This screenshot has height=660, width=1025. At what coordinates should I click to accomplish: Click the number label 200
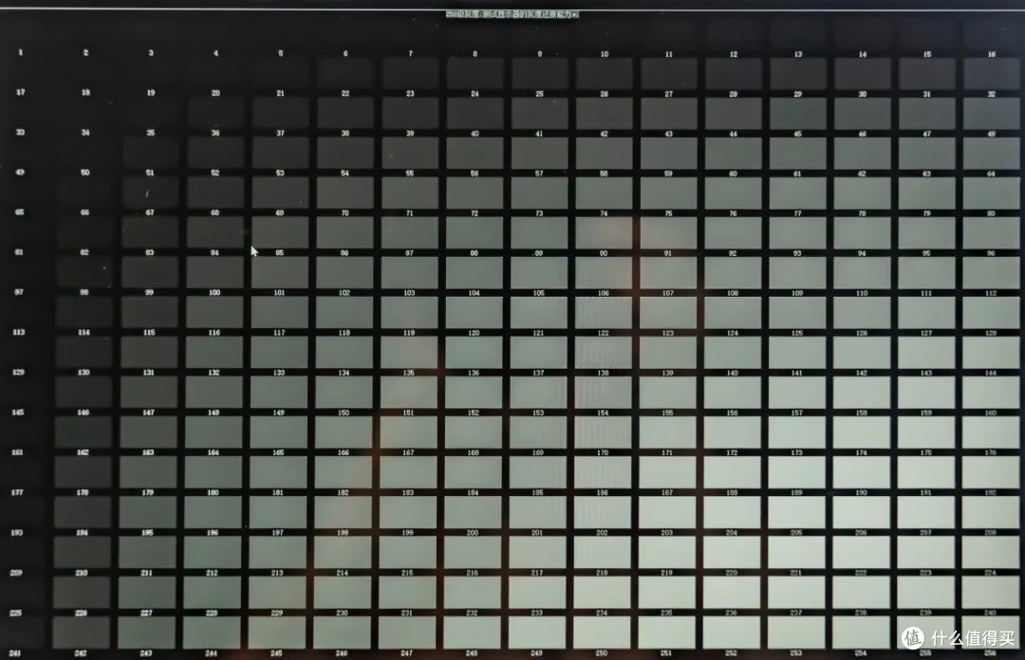click(473, 533)
